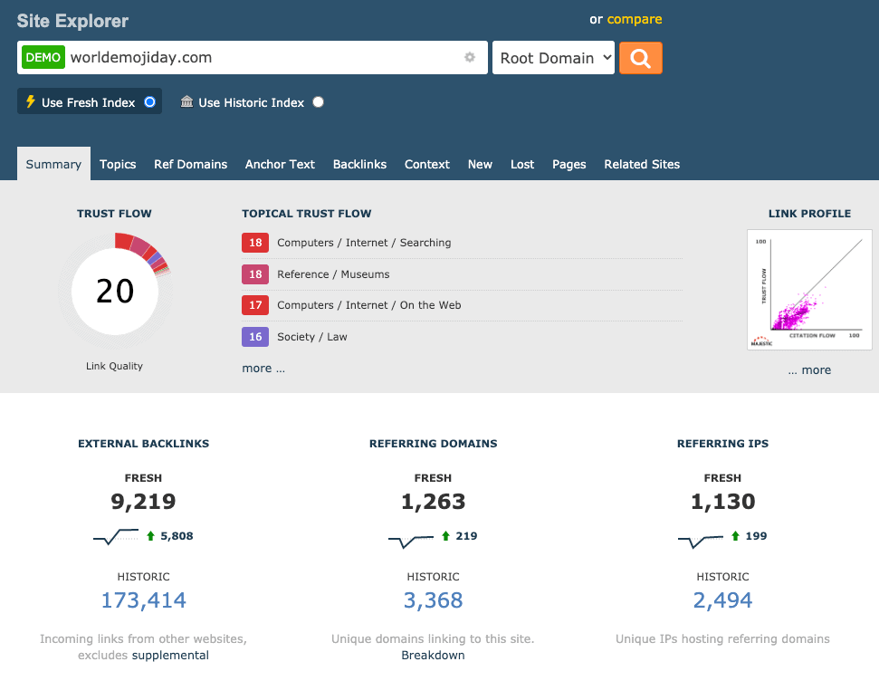Click the gear icon in search field
Image resolution: width=879 pixels, height=681 pixels.
tap(470, 57)
